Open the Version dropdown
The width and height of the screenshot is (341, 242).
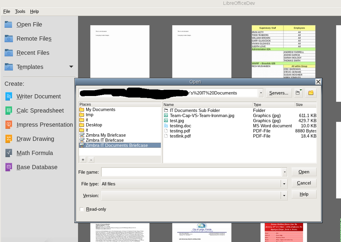(x=194, y=196)
